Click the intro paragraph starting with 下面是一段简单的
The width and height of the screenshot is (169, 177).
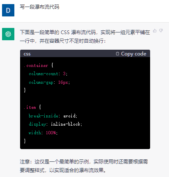[x=85, y=37]
